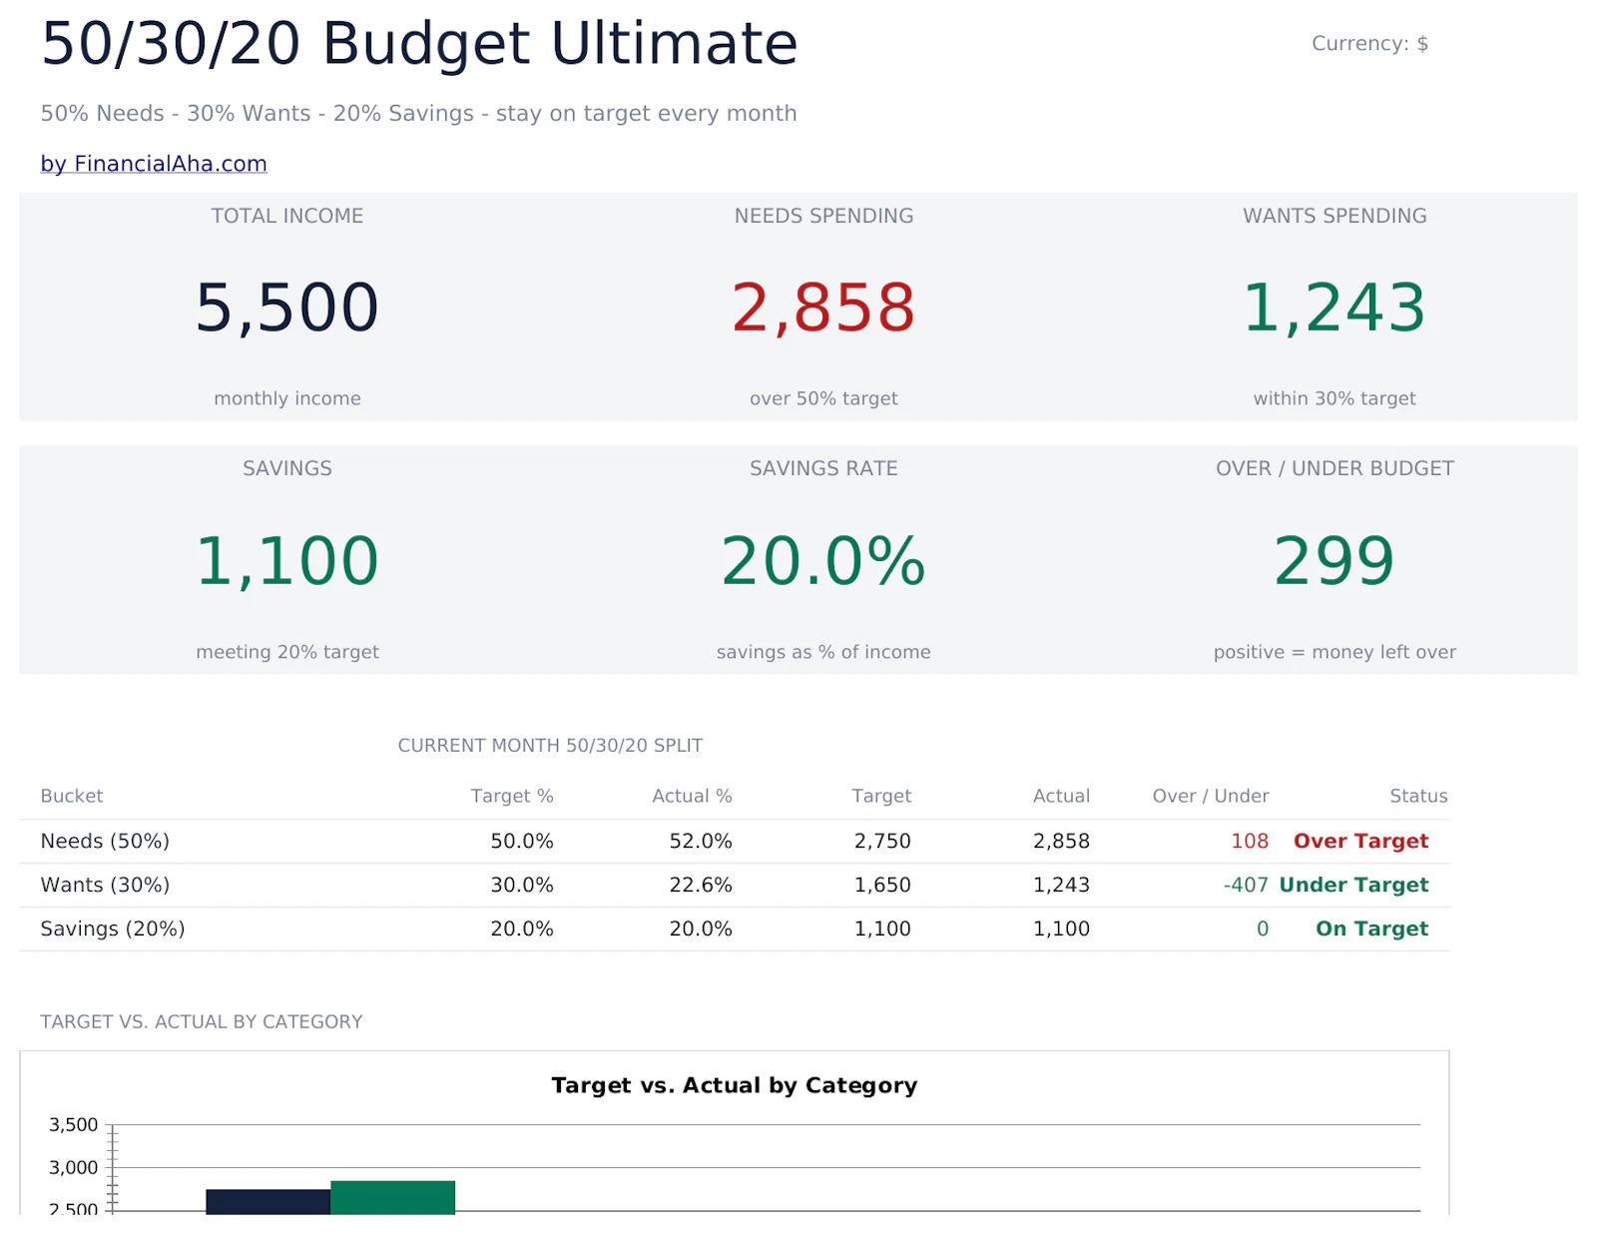1597x1234 pixels.
Task: Select the monthly income caption
Action: coord(287,398)
